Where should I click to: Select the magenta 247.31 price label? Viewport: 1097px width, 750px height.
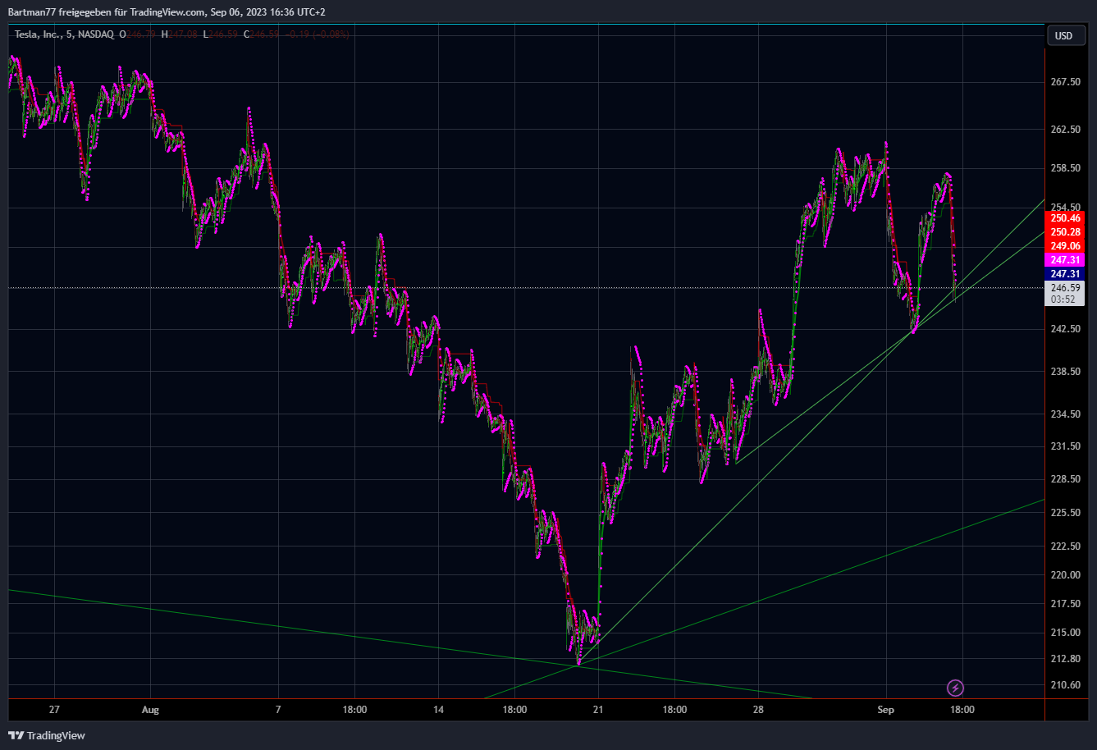(x=1065, y=259)
